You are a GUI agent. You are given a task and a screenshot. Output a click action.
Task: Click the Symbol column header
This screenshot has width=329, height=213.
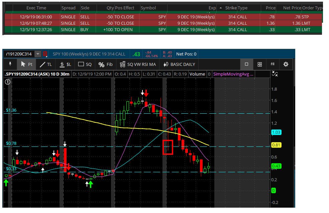(x=148, y=8)
